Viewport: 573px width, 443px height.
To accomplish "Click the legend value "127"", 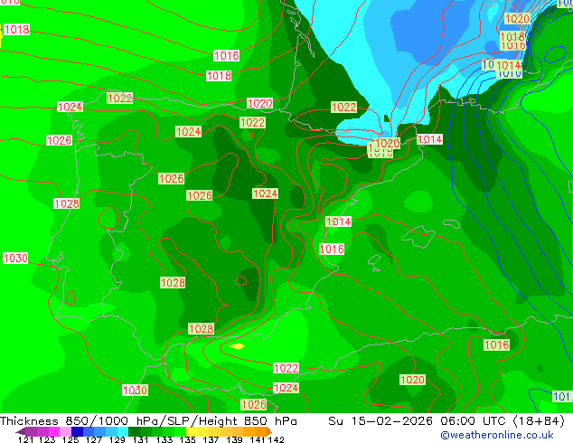I will tap(94, 439).
